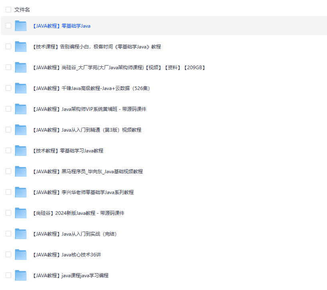Screen dimensions: 327x290
Task: Click the folder icon for Java架构师VIP系统黄埔班
Action: coord(20,109)
